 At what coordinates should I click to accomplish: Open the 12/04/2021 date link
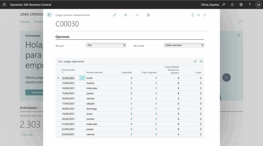[x=68, y=78]
